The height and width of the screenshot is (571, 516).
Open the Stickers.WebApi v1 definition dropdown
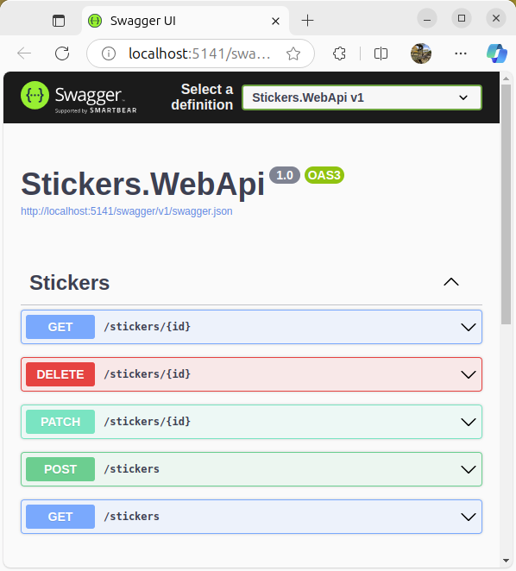pos(362,97)
